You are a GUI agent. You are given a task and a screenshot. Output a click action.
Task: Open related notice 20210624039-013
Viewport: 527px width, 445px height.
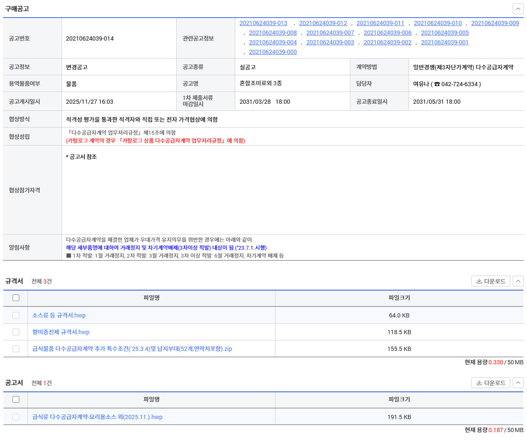pyautogui.click(x=263, y=23)
